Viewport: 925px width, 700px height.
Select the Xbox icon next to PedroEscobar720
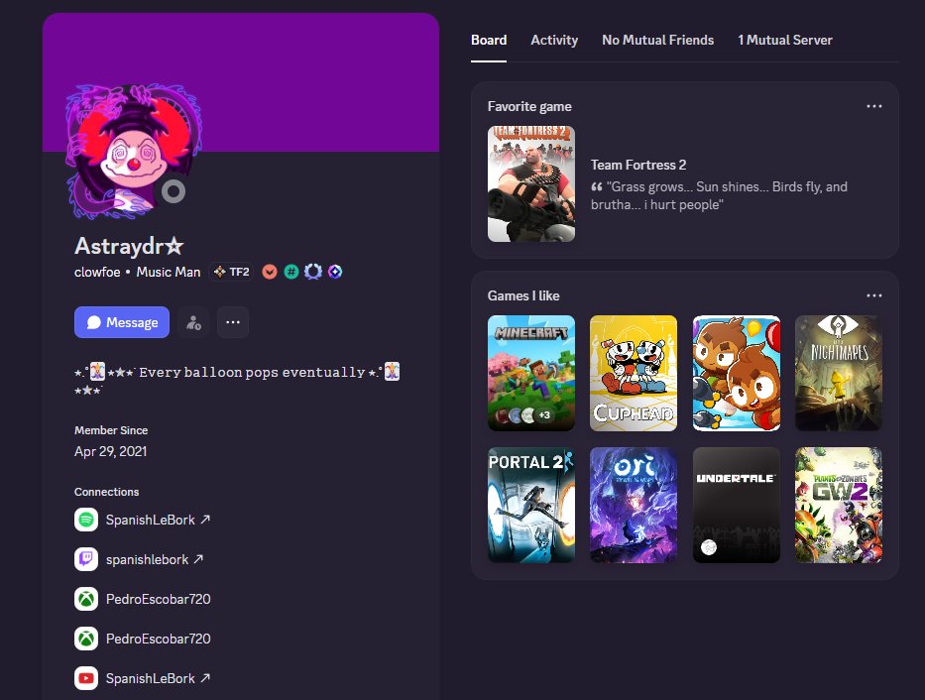coord(85,599)
